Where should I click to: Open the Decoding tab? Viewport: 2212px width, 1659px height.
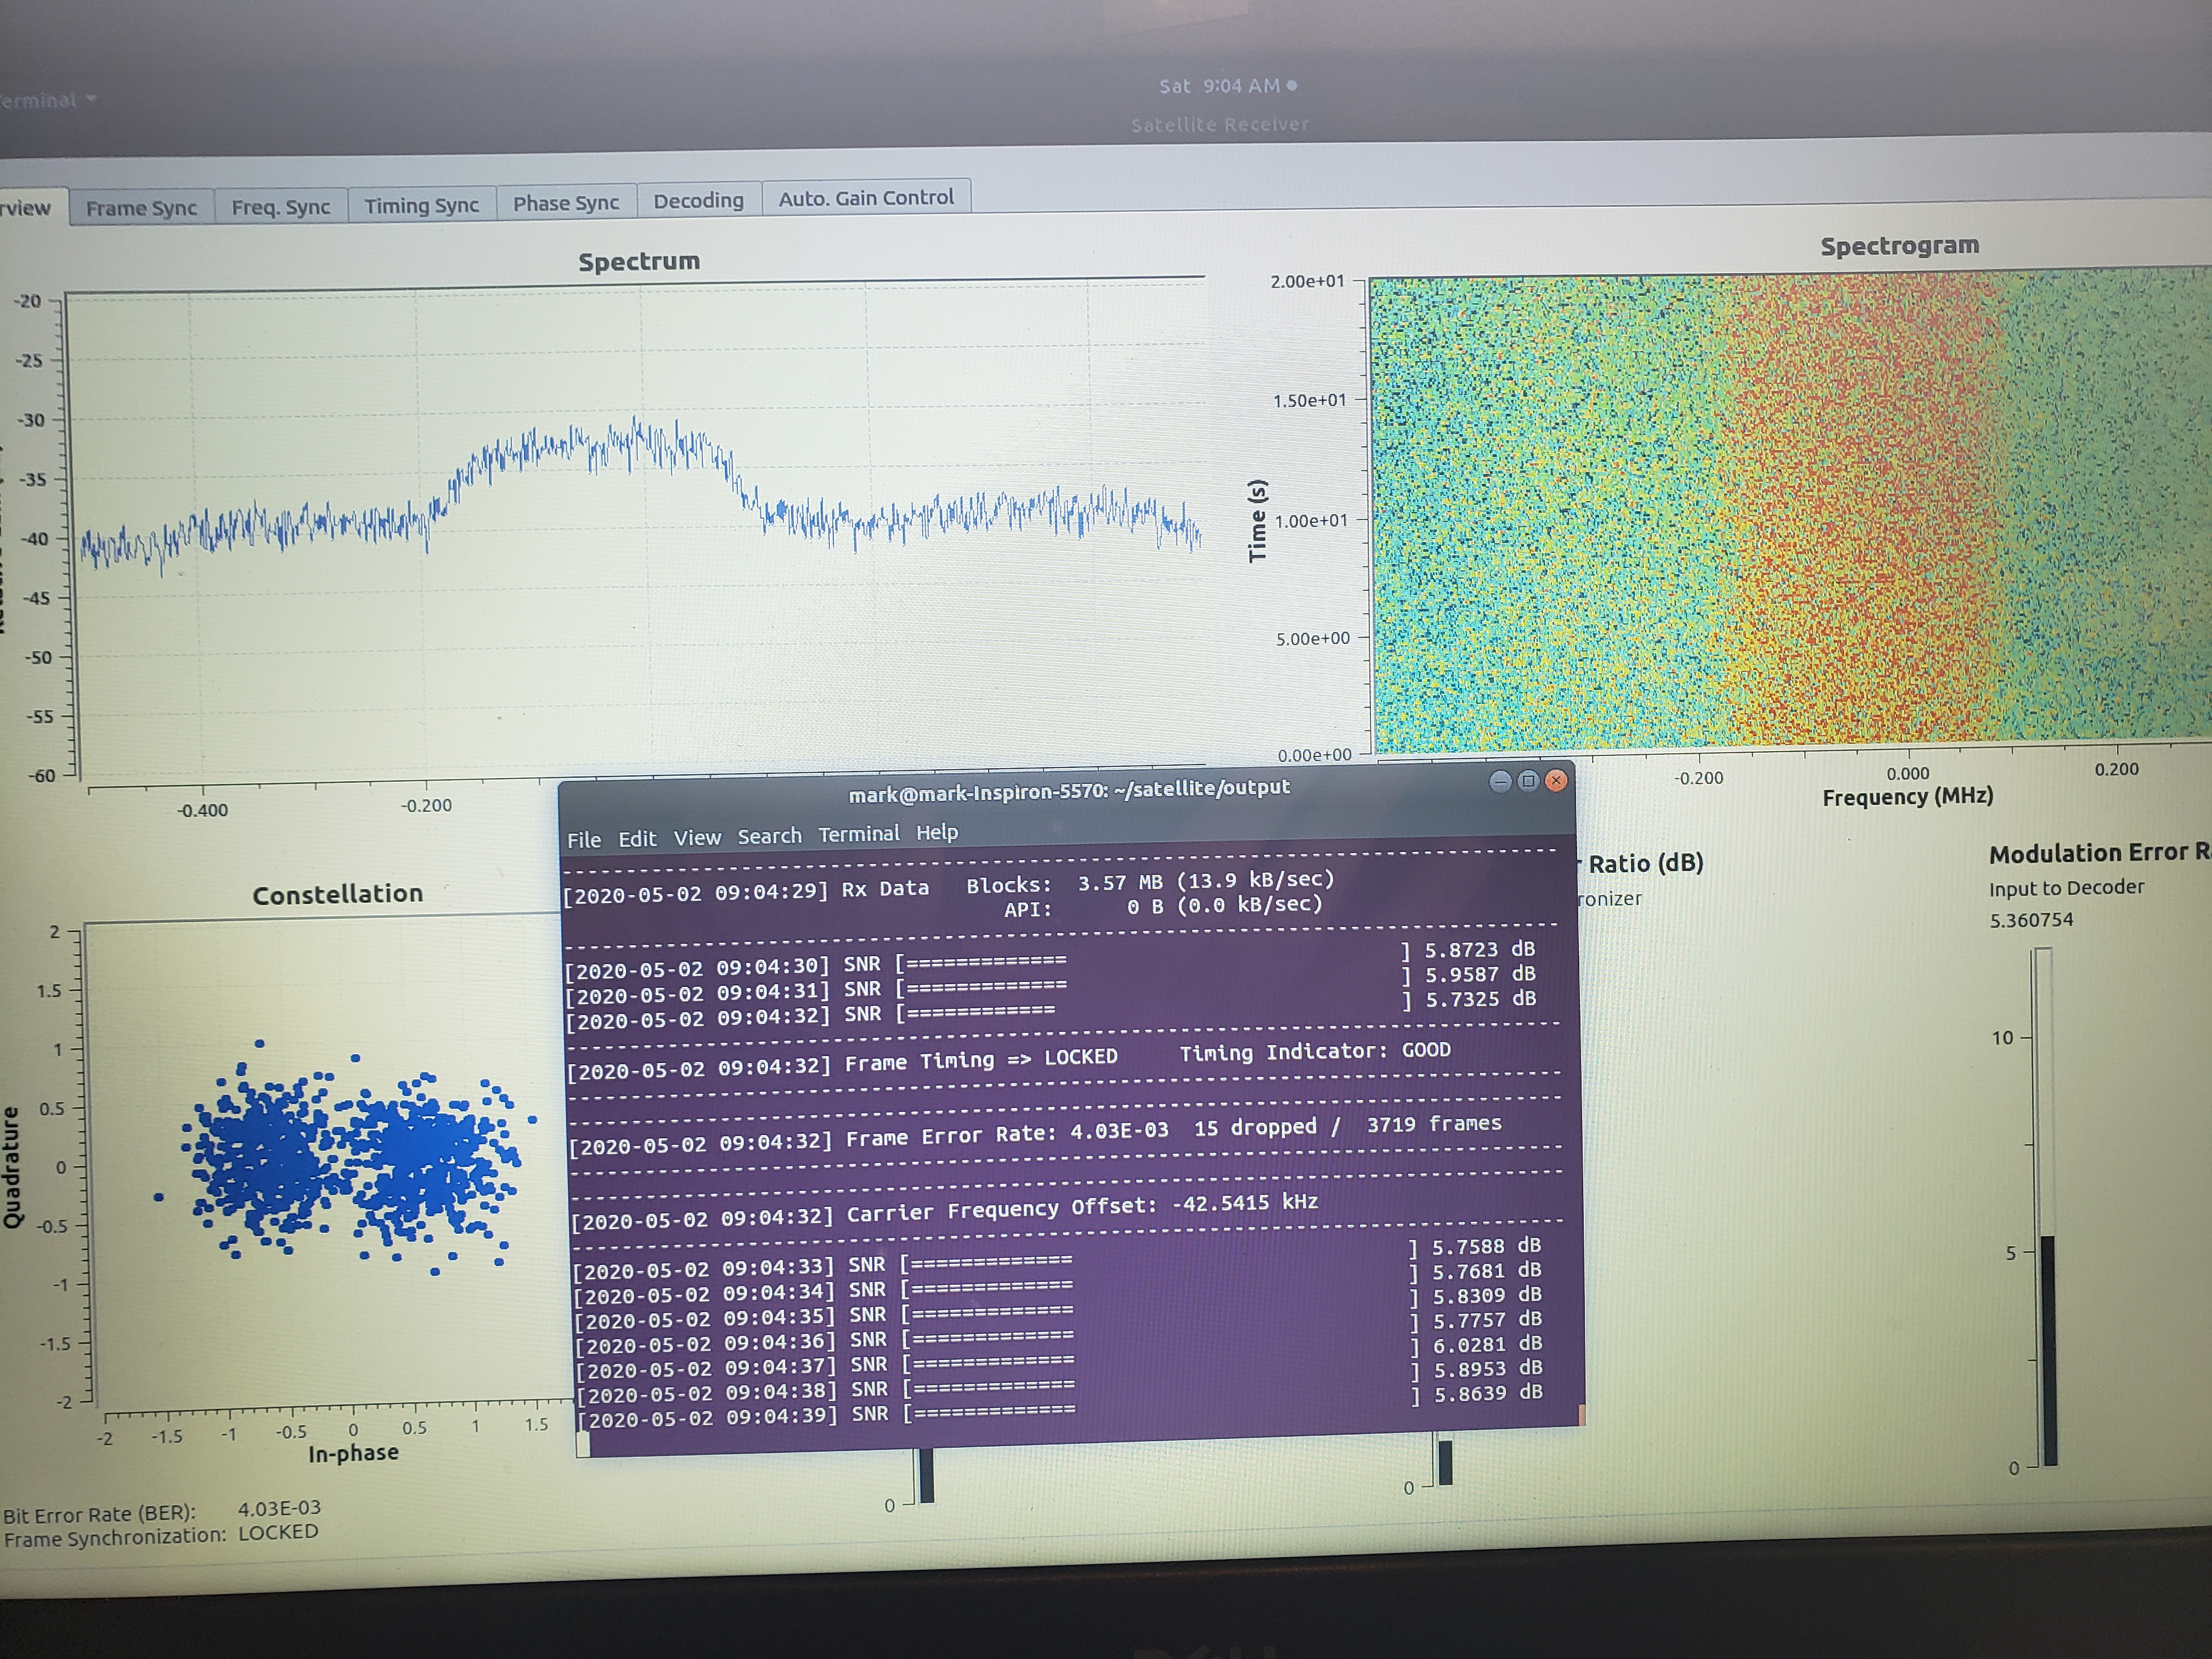pos(698,201)
